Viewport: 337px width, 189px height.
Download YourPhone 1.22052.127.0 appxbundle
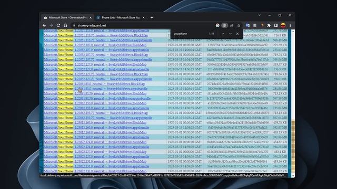pyautogui.click(x=96, y=69)
